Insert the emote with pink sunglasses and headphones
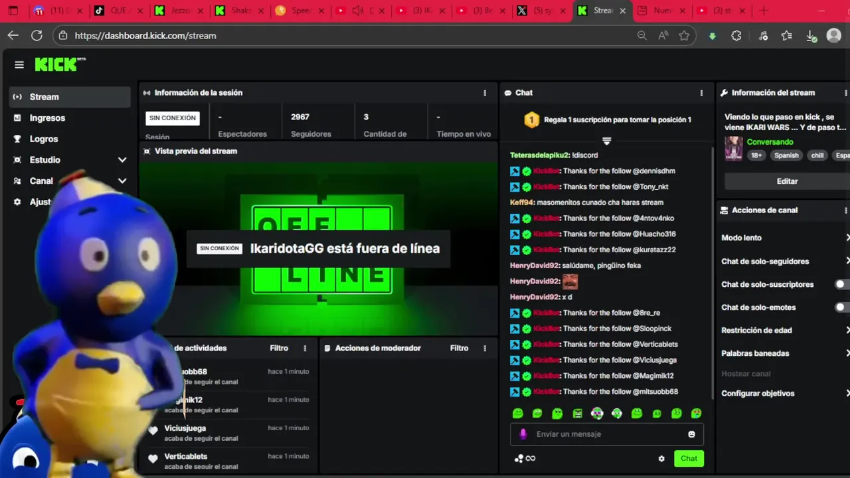850x478 pixels. pos(597,414)
